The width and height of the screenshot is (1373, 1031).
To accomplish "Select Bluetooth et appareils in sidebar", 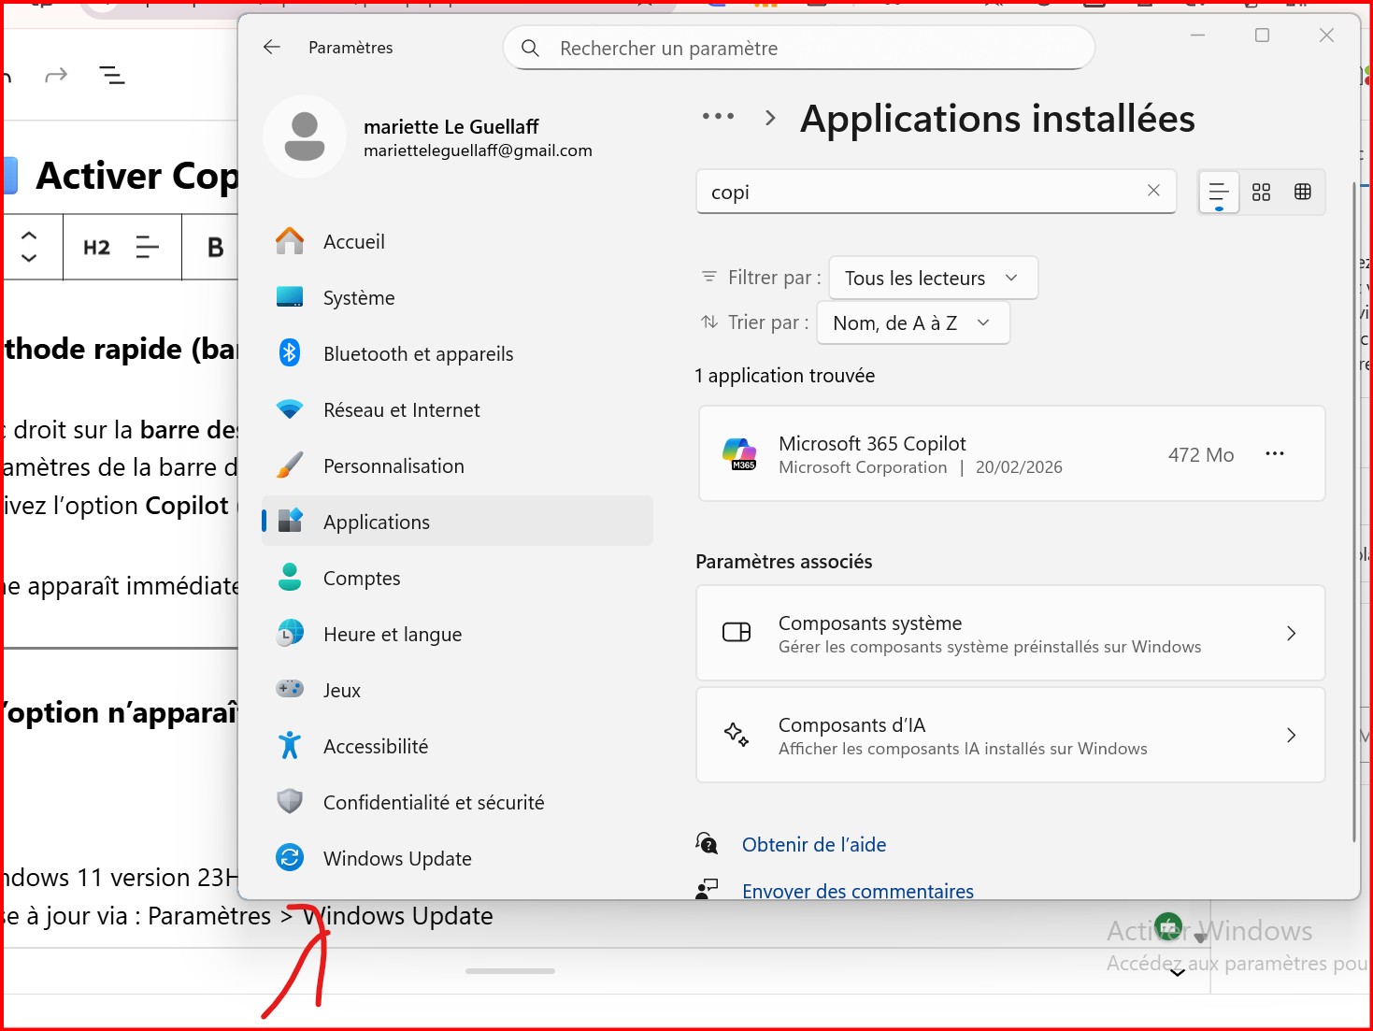I will pos(418,354).
